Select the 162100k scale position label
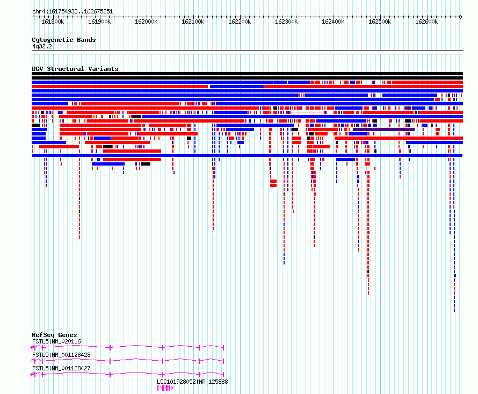478x394 pixels. pos(193,22)
